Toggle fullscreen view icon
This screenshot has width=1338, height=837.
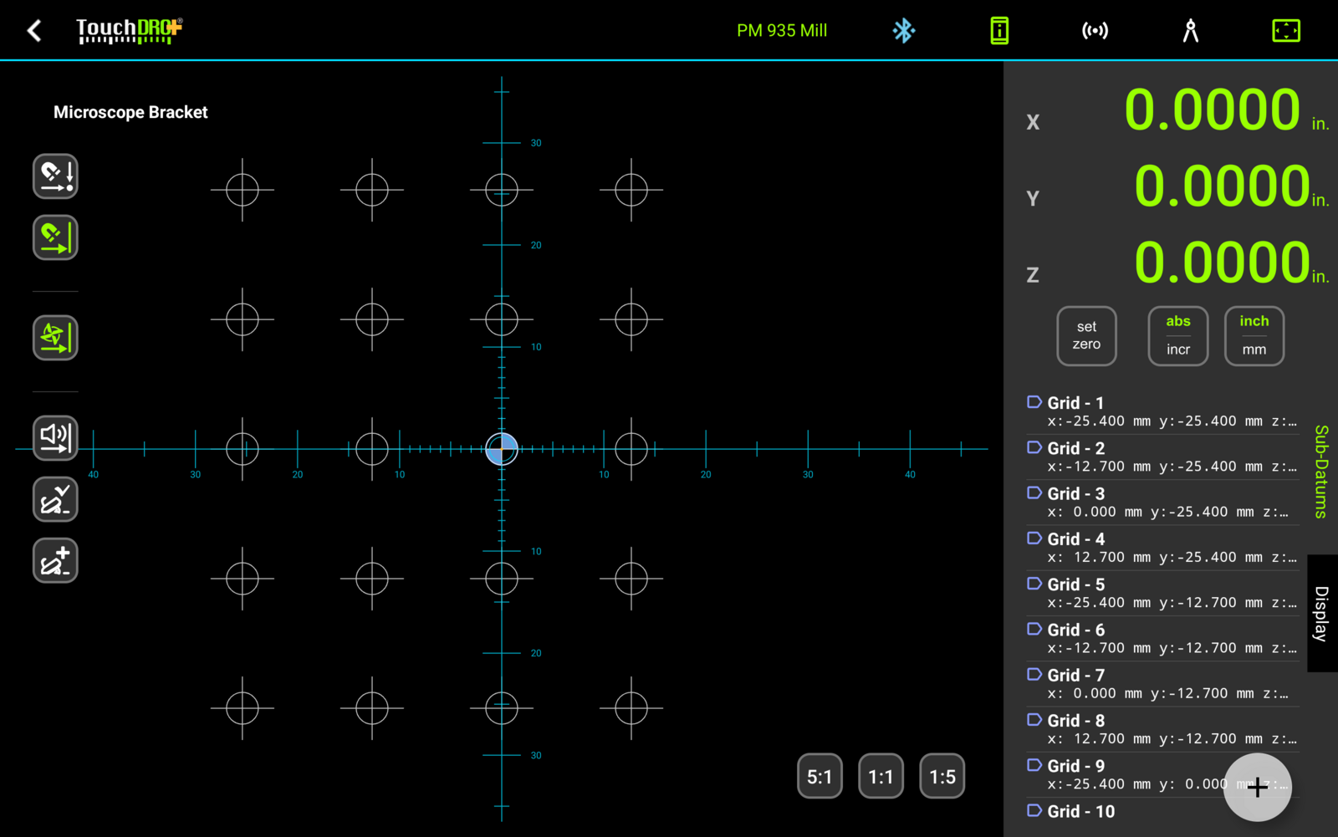click(1285, 31)
